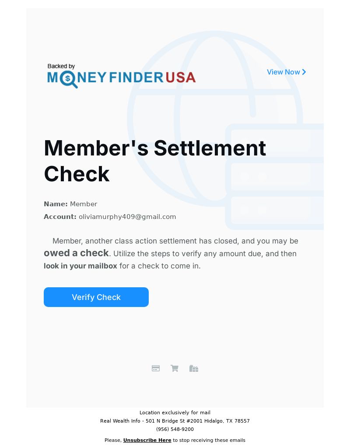The image size is (350, 448).
Task: Click the chevron arrow beside View Now
Action: (304, 72)
